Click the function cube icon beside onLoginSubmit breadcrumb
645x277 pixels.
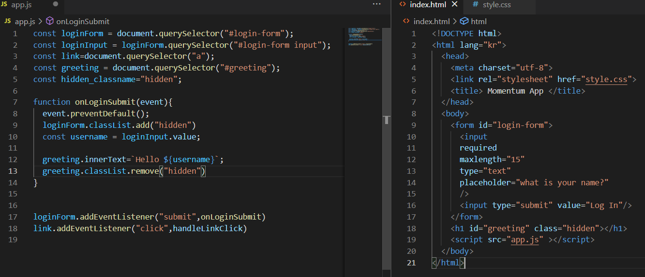tap(50, 21)
